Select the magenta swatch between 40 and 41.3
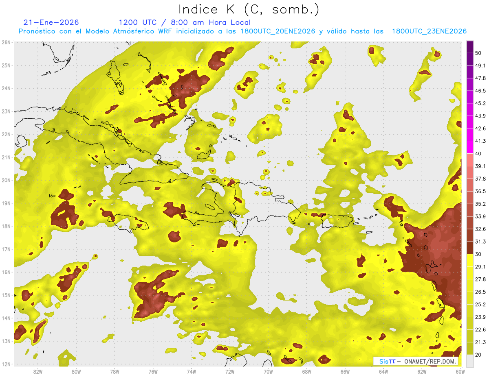489x377 pixels. pos(470,147)
